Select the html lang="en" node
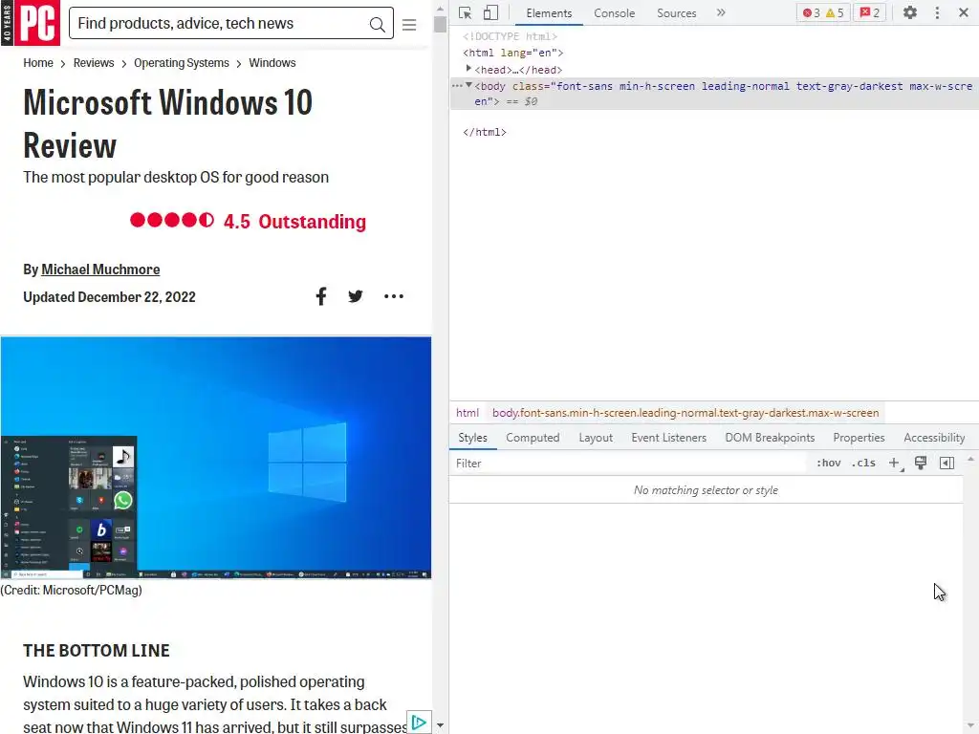Screen dimensions: 979x734 (512, 54)
